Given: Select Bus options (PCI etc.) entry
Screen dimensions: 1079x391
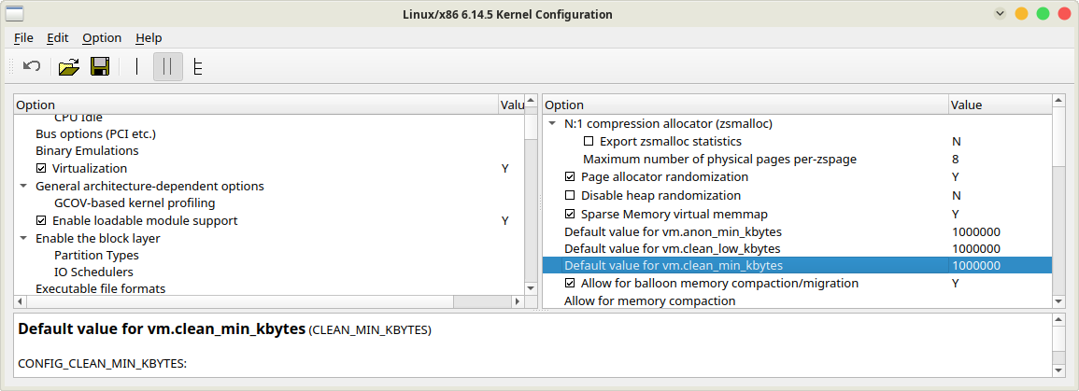Looking at the screenshot, I should (95, 133).
